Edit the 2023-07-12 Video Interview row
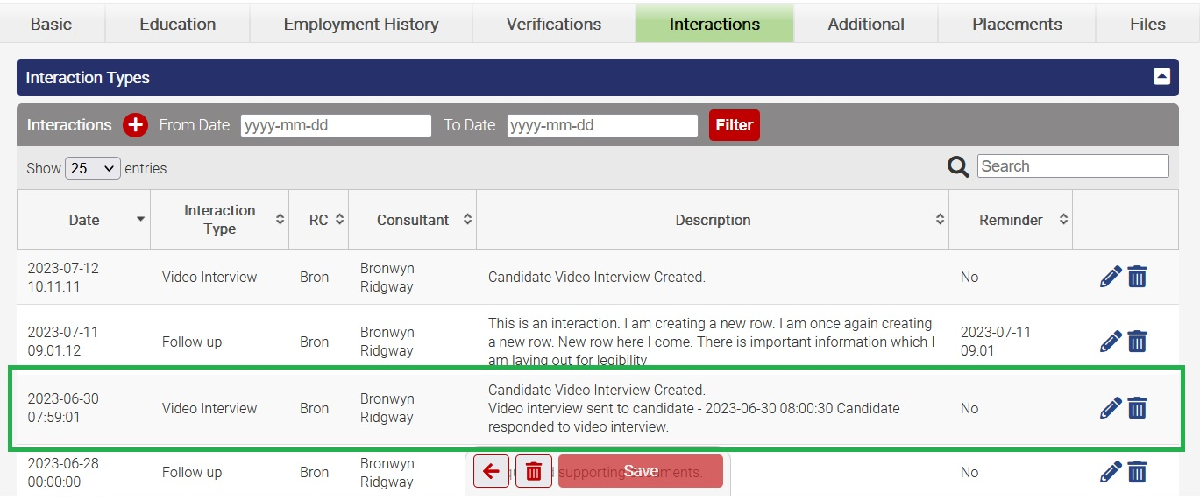Screen dimensions: 1200x500 tap(1111, 277)
